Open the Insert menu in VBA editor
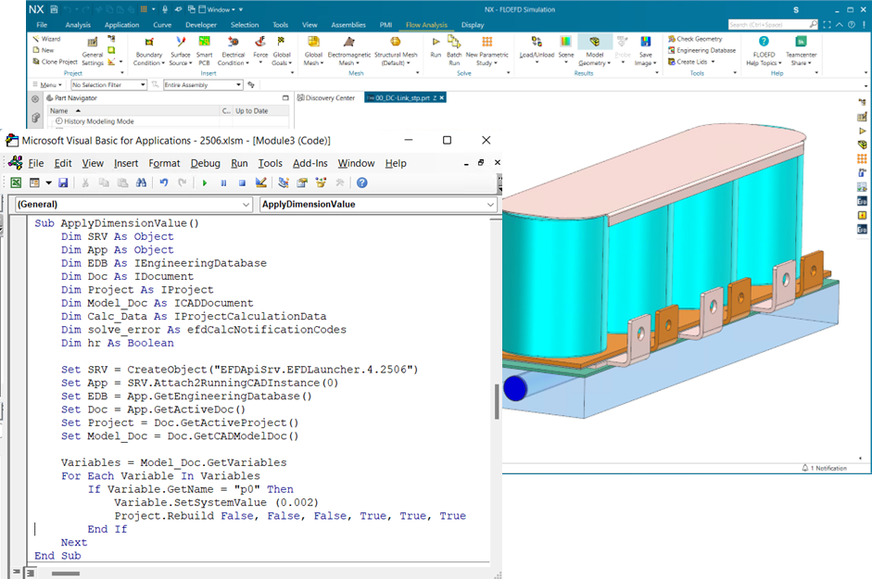The image size is (872, 579). 126,163
